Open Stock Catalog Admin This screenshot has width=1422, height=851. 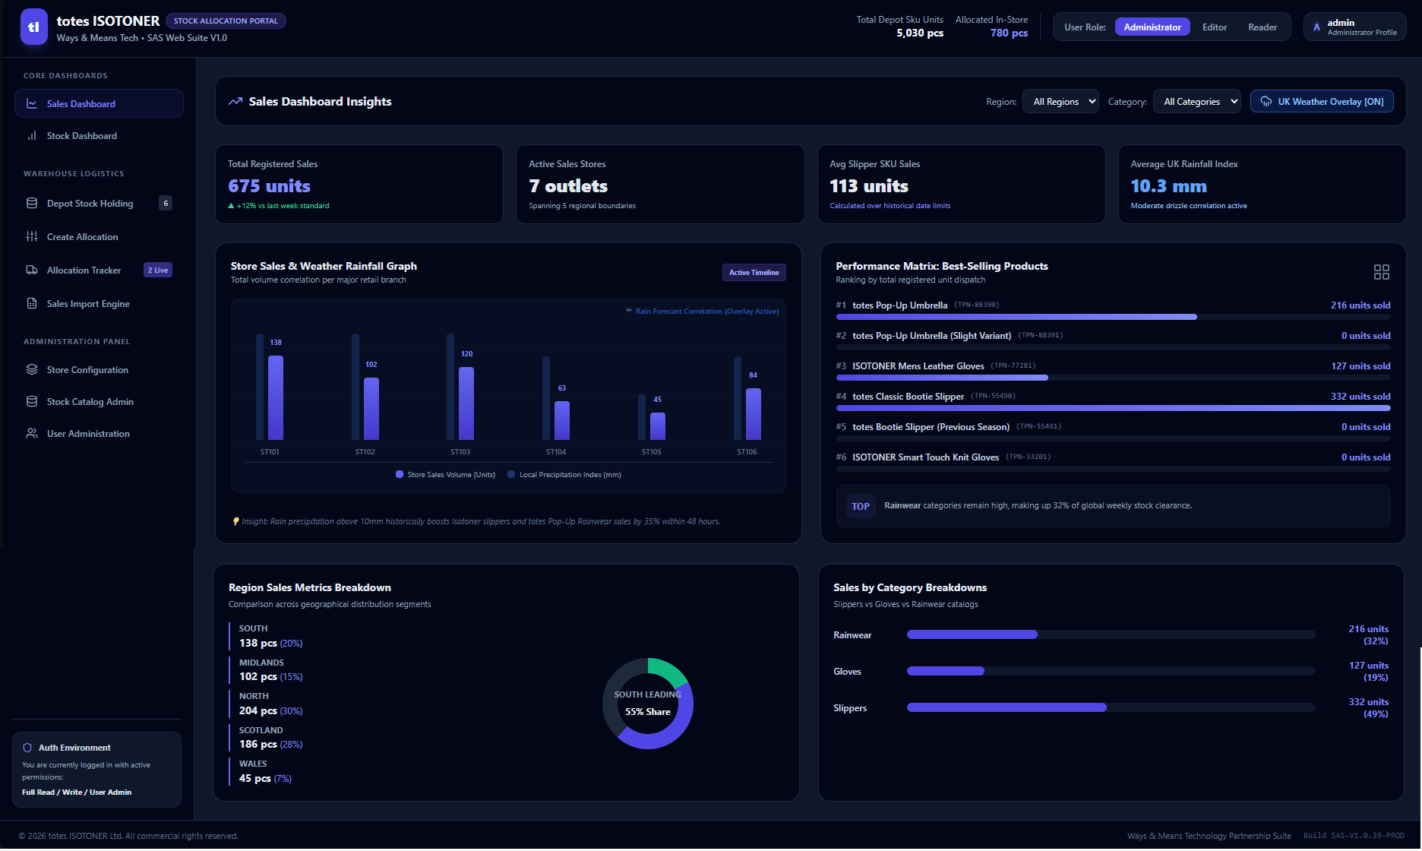tap(99, 401)
